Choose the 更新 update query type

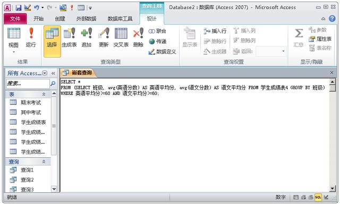pyautogui.click(x=104, y=38)
